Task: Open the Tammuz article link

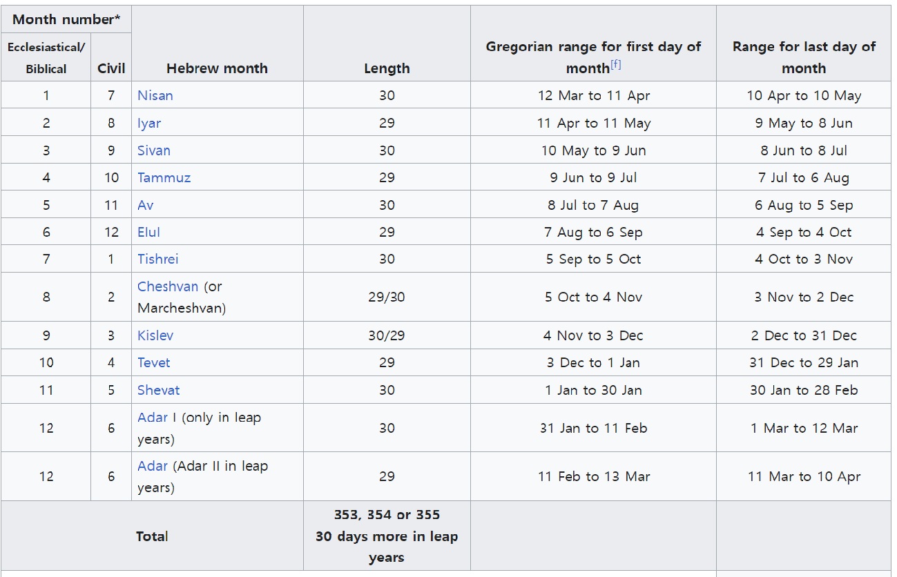Action: point(164,177)
